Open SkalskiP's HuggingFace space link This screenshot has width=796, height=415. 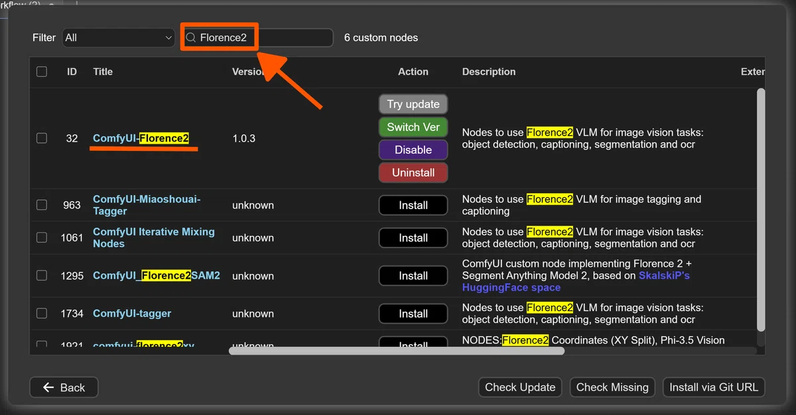point(576,281)
